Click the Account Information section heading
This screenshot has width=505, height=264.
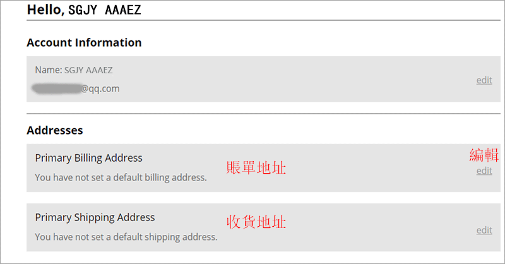pyautogui.click(x=84, y=43)
